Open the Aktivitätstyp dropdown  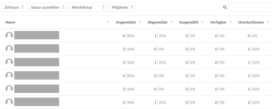88,7
